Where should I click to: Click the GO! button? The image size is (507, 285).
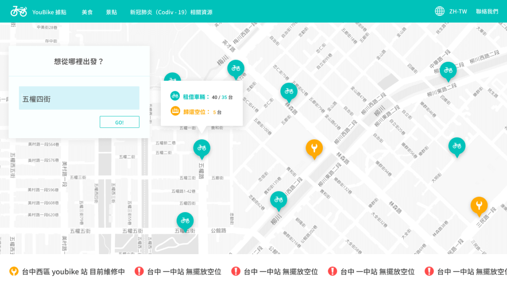(119, 122)
